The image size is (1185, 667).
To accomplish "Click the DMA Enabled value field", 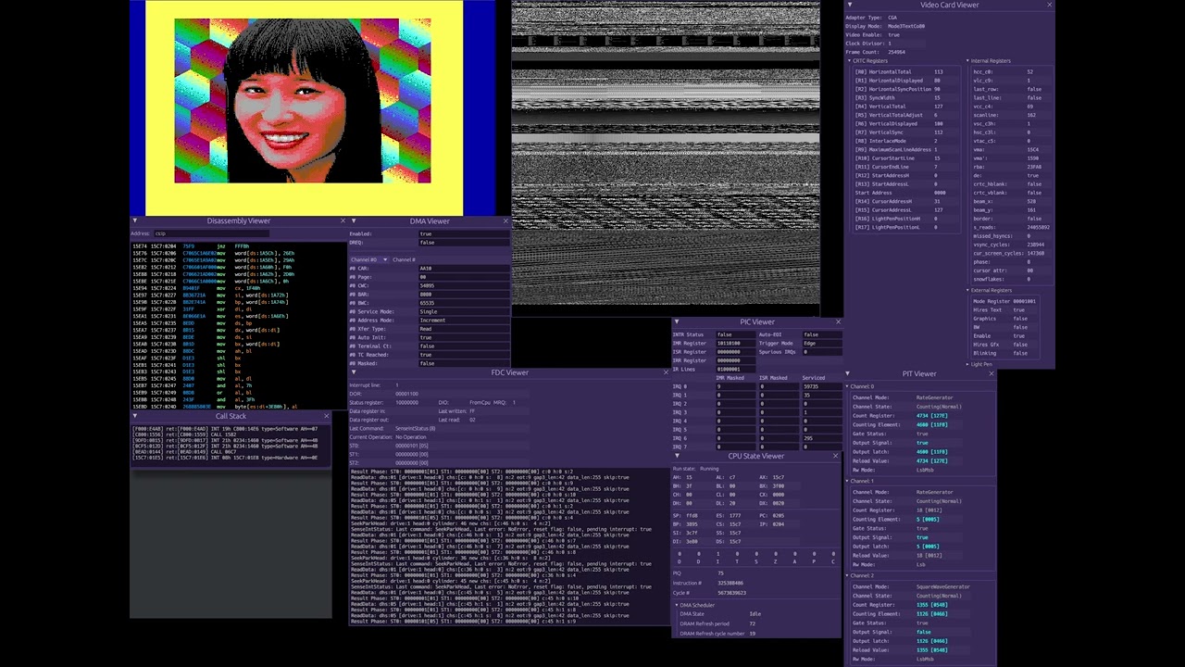I will pyautogui.click(x=463, y=233).
